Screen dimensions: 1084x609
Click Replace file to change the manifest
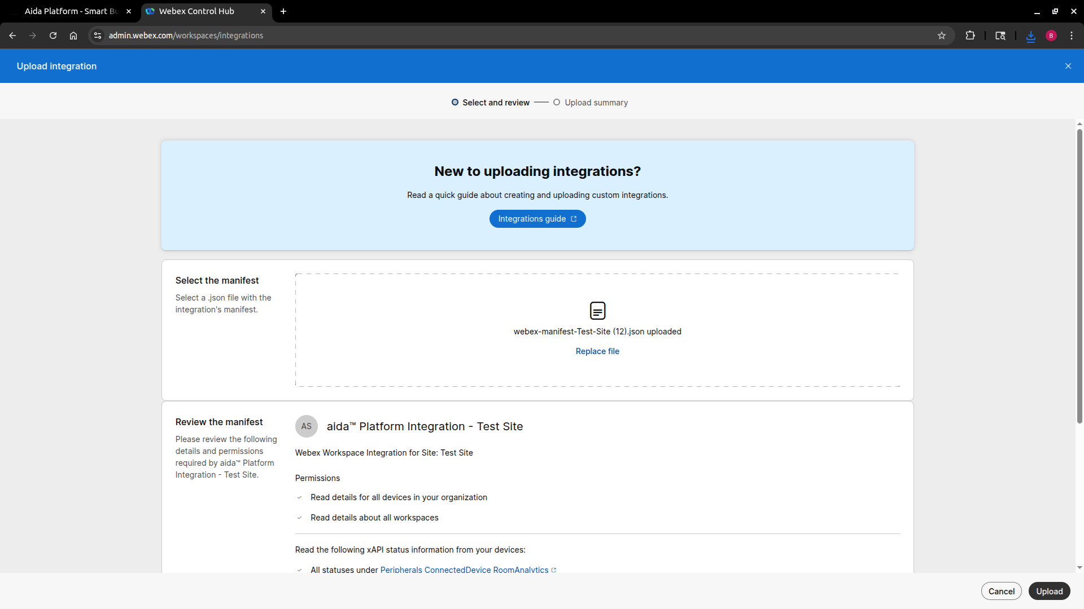pos(597,351)
